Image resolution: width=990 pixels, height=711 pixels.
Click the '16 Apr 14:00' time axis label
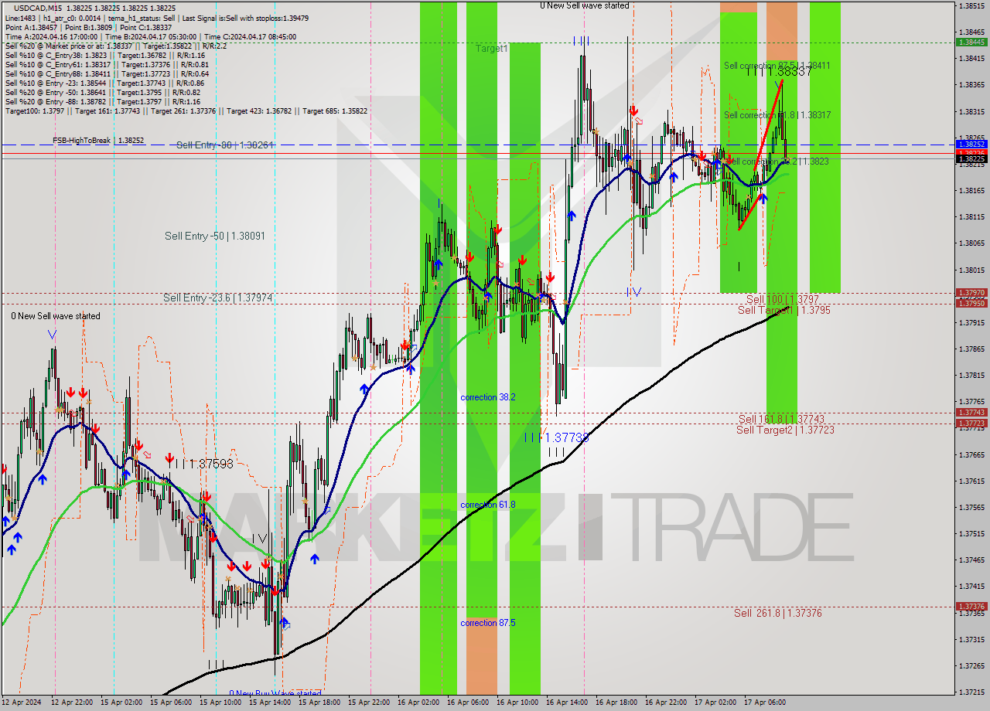567,702
